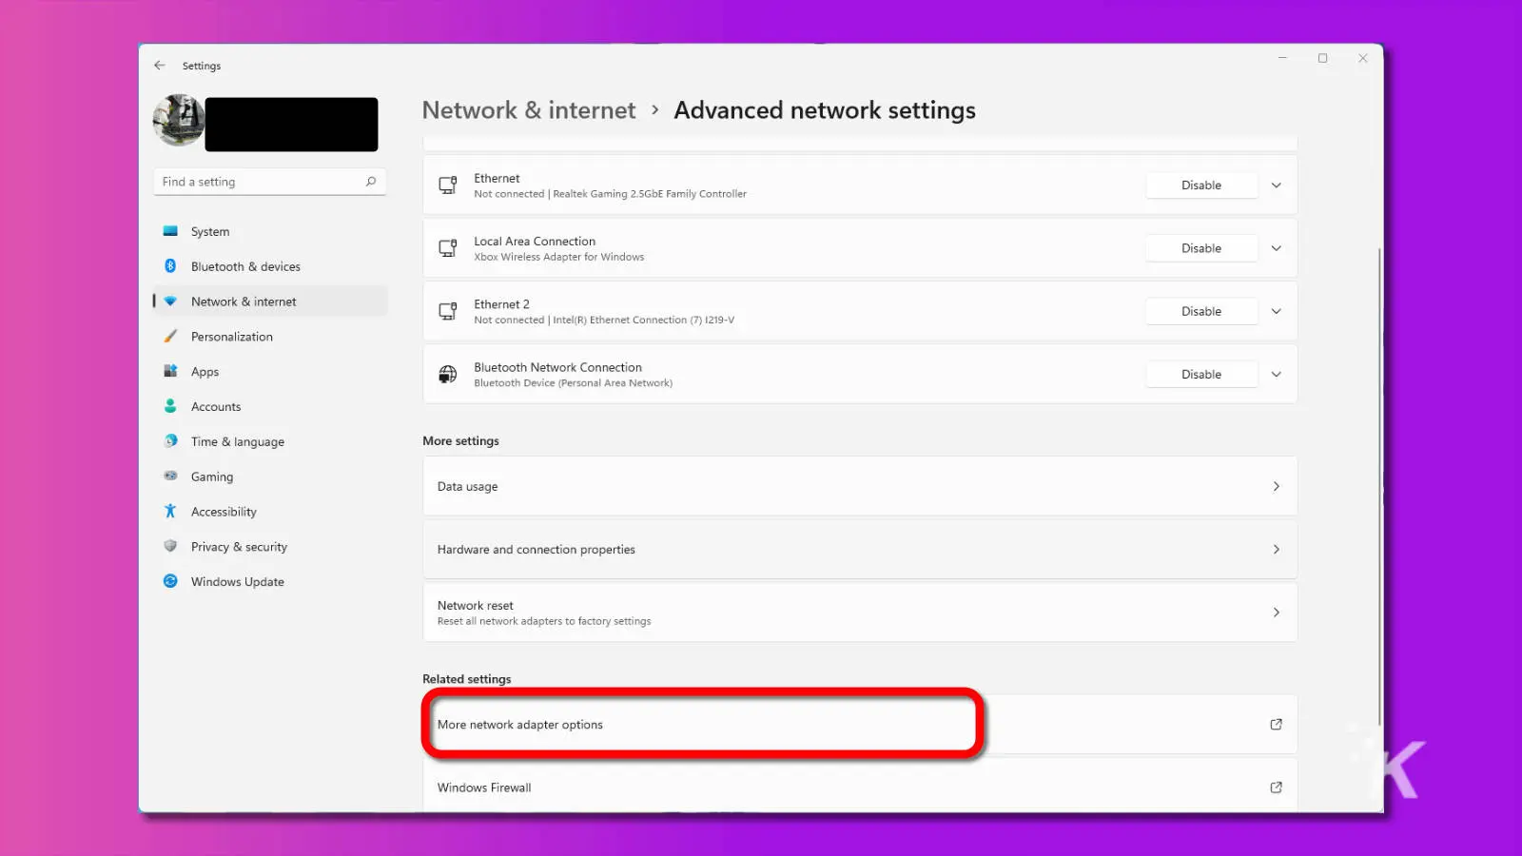Viewport: 1522px width, 856px height.
Task: Click the Find a setting search box
Action: coord(269,182)
